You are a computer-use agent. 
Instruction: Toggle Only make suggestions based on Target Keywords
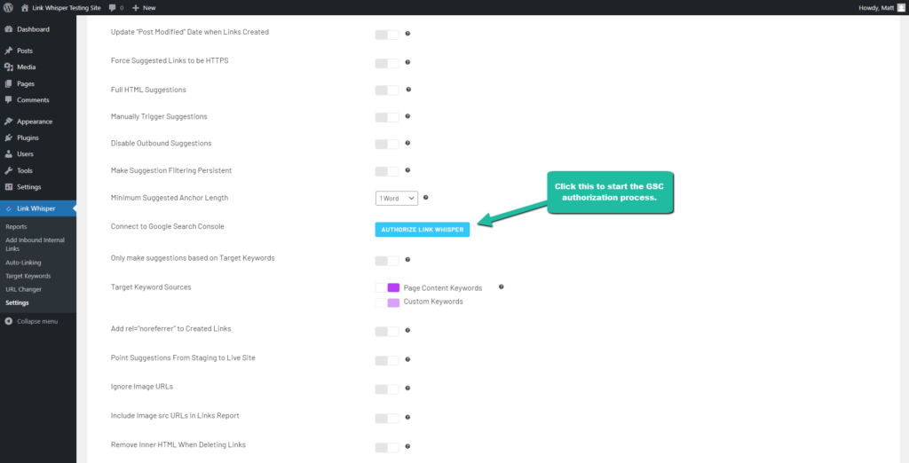tap(387, 261)
